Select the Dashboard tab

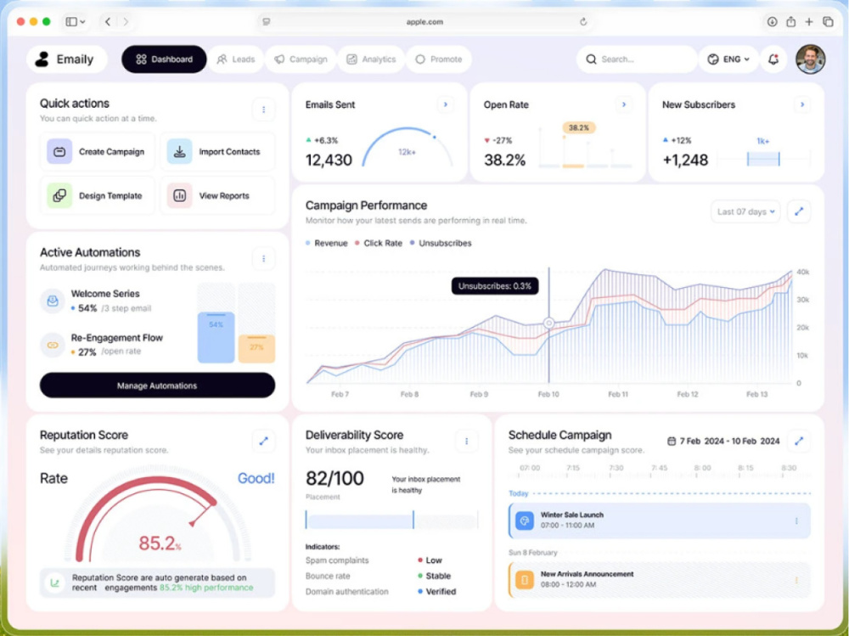tap(164, 59)
